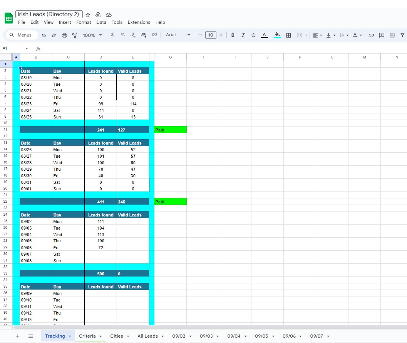Open the Edit menu

34,22
